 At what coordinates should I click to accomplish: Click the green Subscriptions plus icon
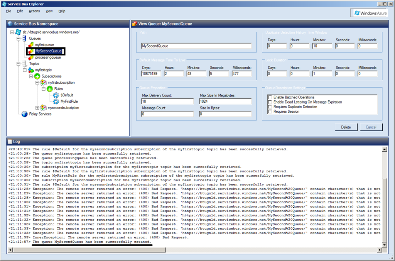pos(37,76)
